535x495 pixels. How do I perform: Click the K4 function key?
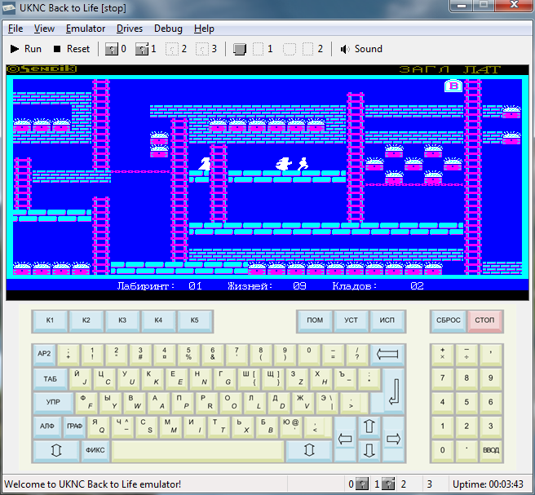158,320
